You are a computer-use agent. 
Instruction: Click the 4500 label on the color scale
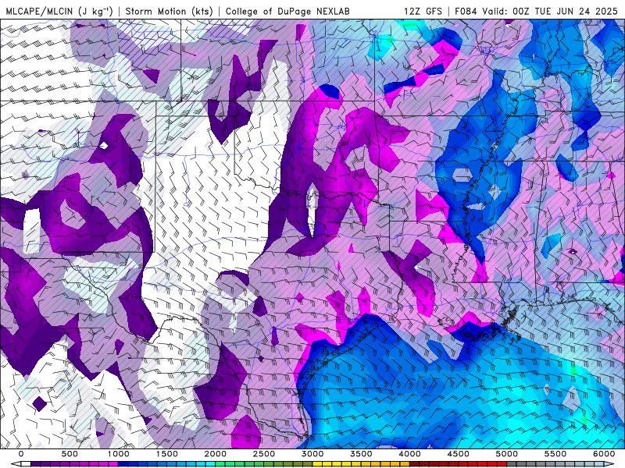[459, 454]
